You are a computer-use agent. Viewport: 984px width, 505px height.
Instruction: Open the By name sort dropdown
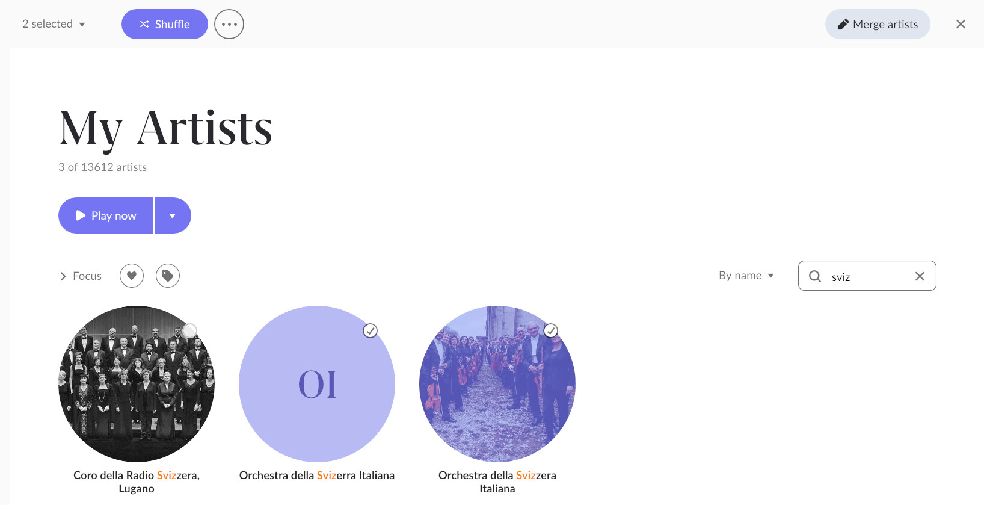(746, 276)
